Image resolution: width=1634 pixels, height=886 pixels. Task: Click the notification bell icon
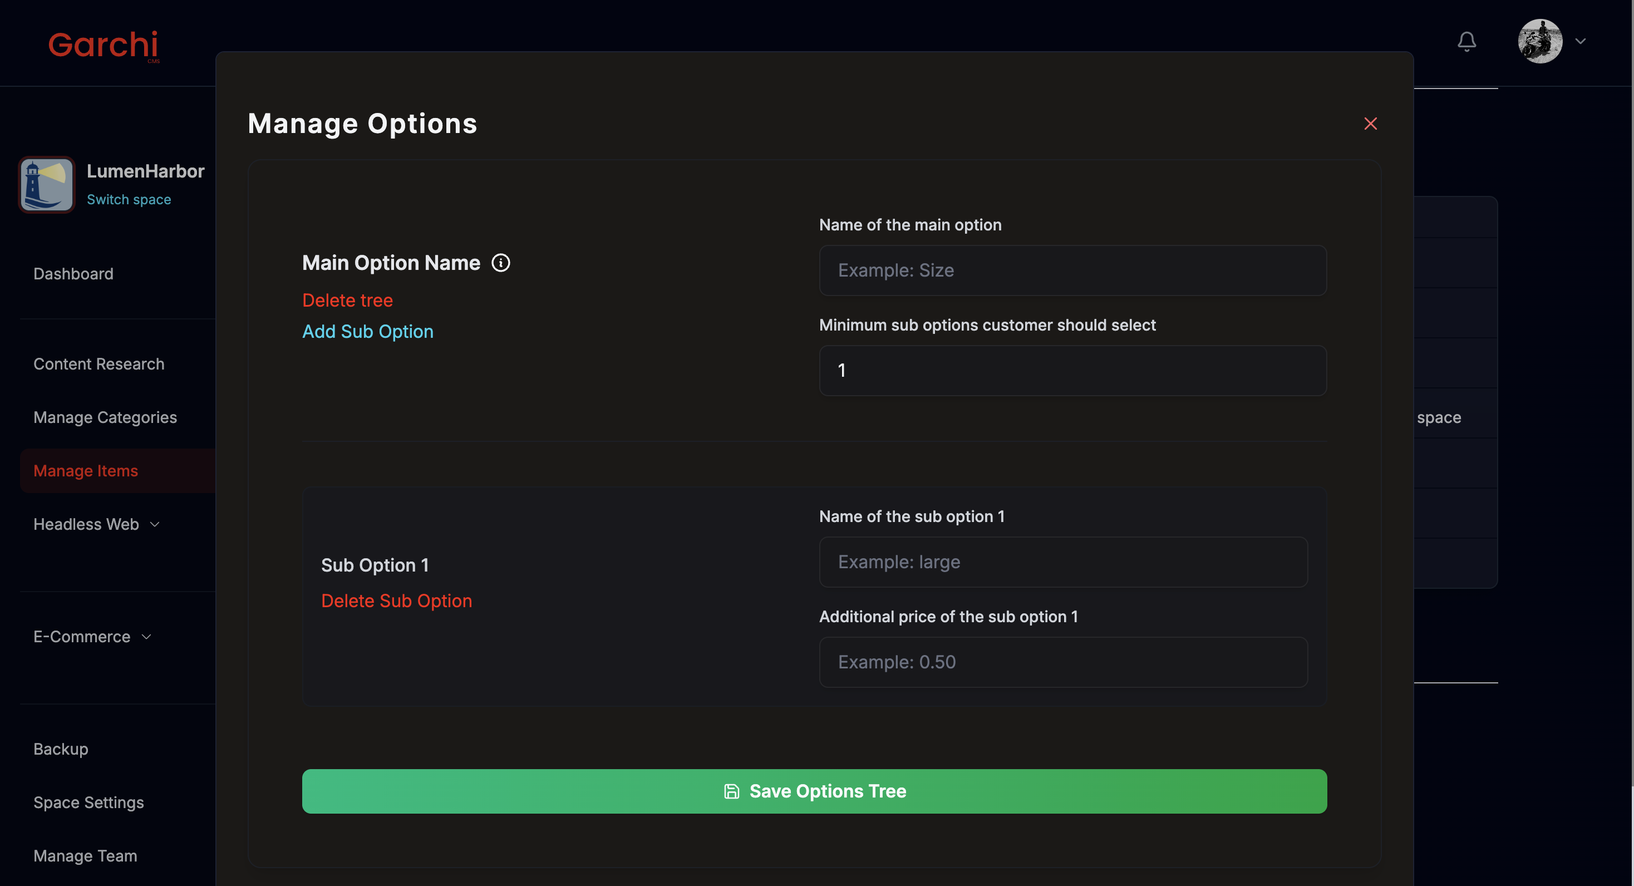tap(1466, 42)
